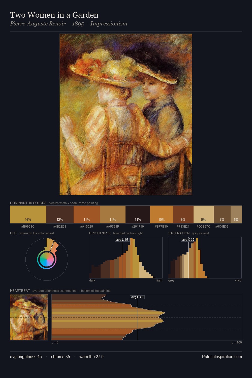Screen dimensions: 252x378
Task: Click the BRIGHTNESS section heading
Action: click(100, 233)
